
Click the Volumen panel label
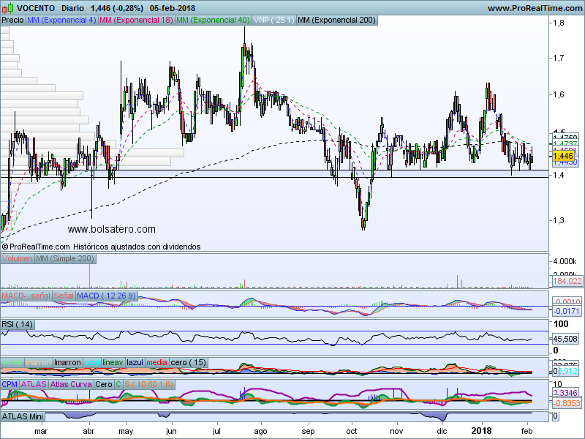pos(18,259)
